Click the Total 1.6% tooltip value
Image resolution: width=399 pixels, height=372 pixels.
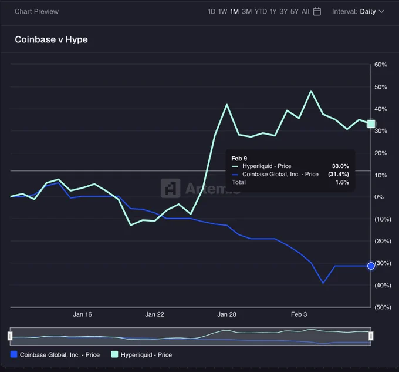[342, 182]
